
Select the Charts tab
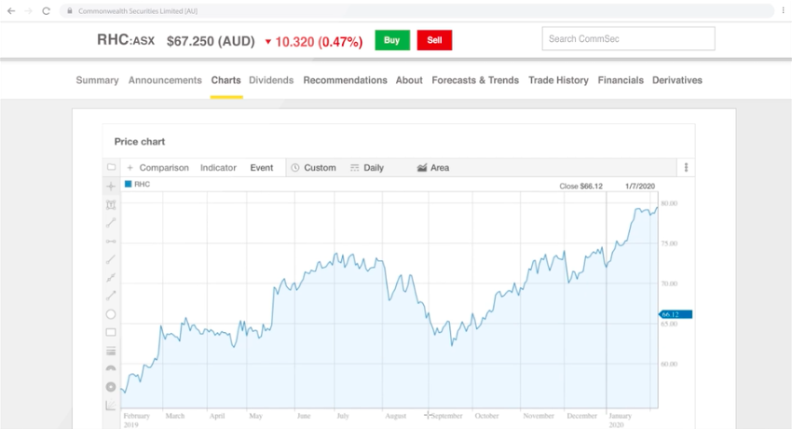[x=225, y=80]
